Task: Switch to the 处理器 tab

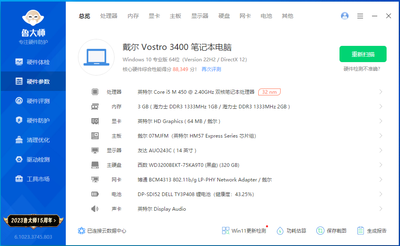Action: (109, 16)
